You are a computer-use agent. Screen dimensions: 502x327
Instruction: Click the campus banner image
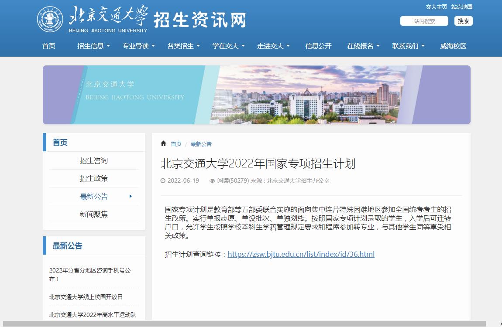pos(257,95)
